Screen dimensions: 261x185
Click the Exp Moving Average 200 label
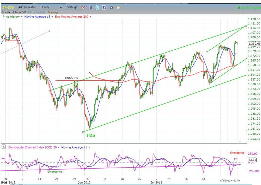click(x=72, y=17)
